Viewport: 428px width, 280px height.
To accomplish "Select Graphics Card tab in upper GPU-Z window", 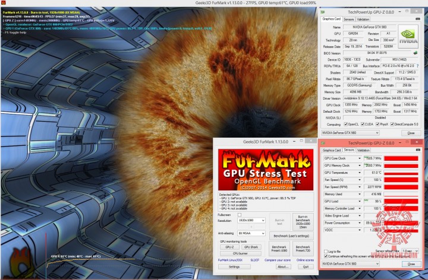I will coord(331,19).
